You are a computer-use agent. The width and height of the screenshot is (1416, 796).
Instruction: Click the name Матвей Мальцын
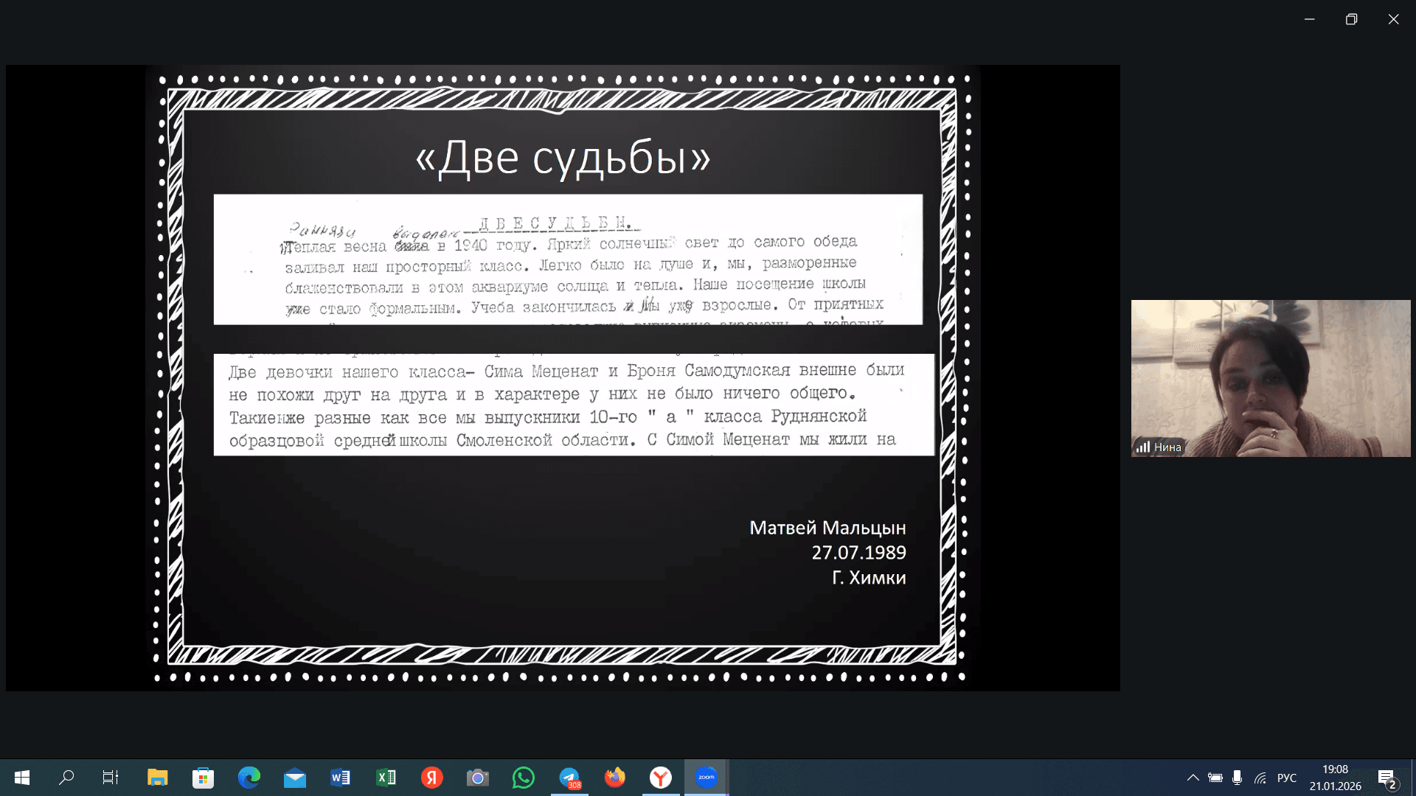pos(827,528)
